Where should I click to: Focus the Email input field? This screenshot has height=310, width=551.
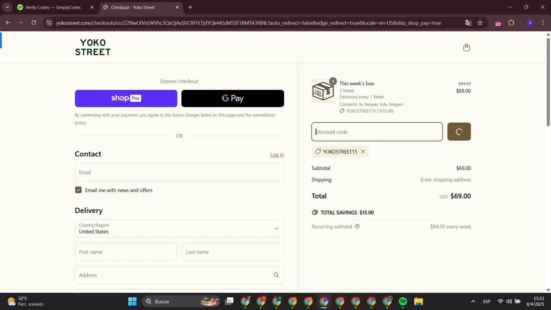(x=179, y=172)
